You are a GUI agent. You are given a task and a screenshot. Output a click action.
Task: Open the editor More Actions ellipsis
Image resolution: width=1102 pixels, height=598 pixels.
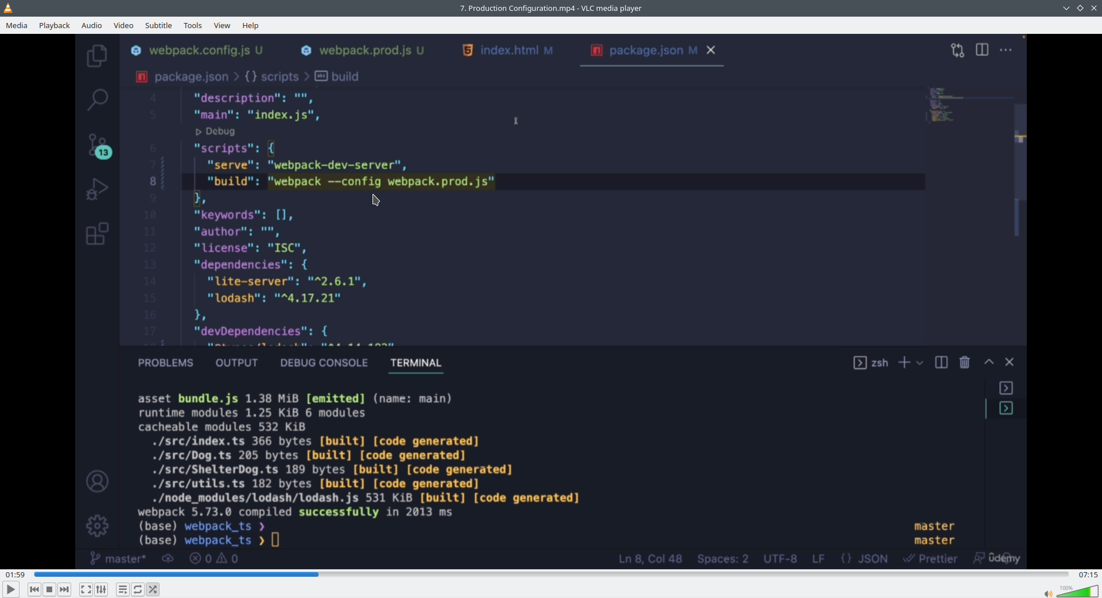pyautogui.click(x=1006, y=51)
